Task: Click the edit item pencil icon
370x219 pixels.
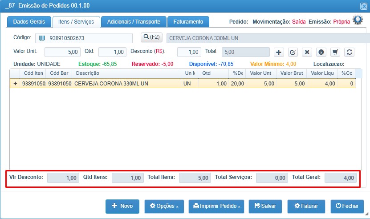Action: point(293,52)
